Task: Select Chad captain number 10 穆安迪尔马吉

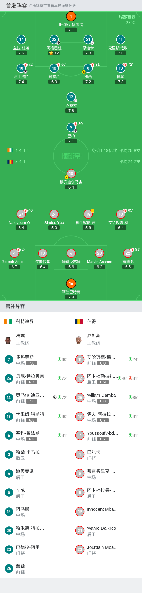Action: tap(71, 174)
